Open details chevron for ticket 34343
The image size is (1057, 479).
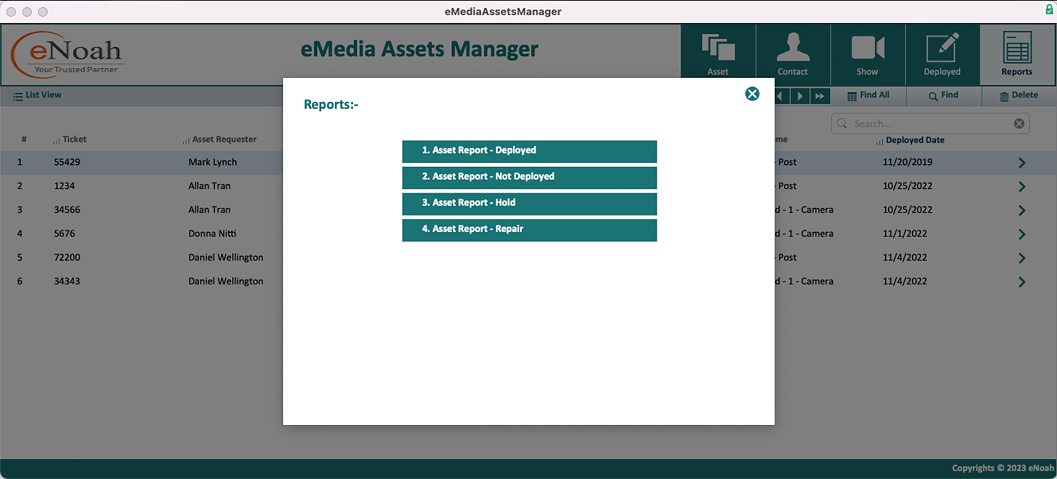[1022, 282]
